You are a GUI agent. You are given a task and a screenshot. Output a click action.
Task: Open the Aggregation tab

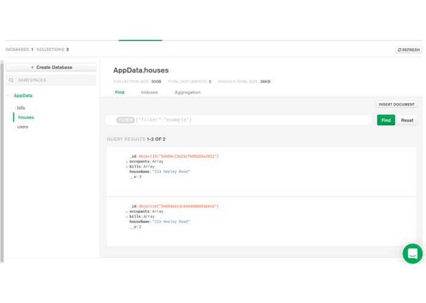coord(188,93)
